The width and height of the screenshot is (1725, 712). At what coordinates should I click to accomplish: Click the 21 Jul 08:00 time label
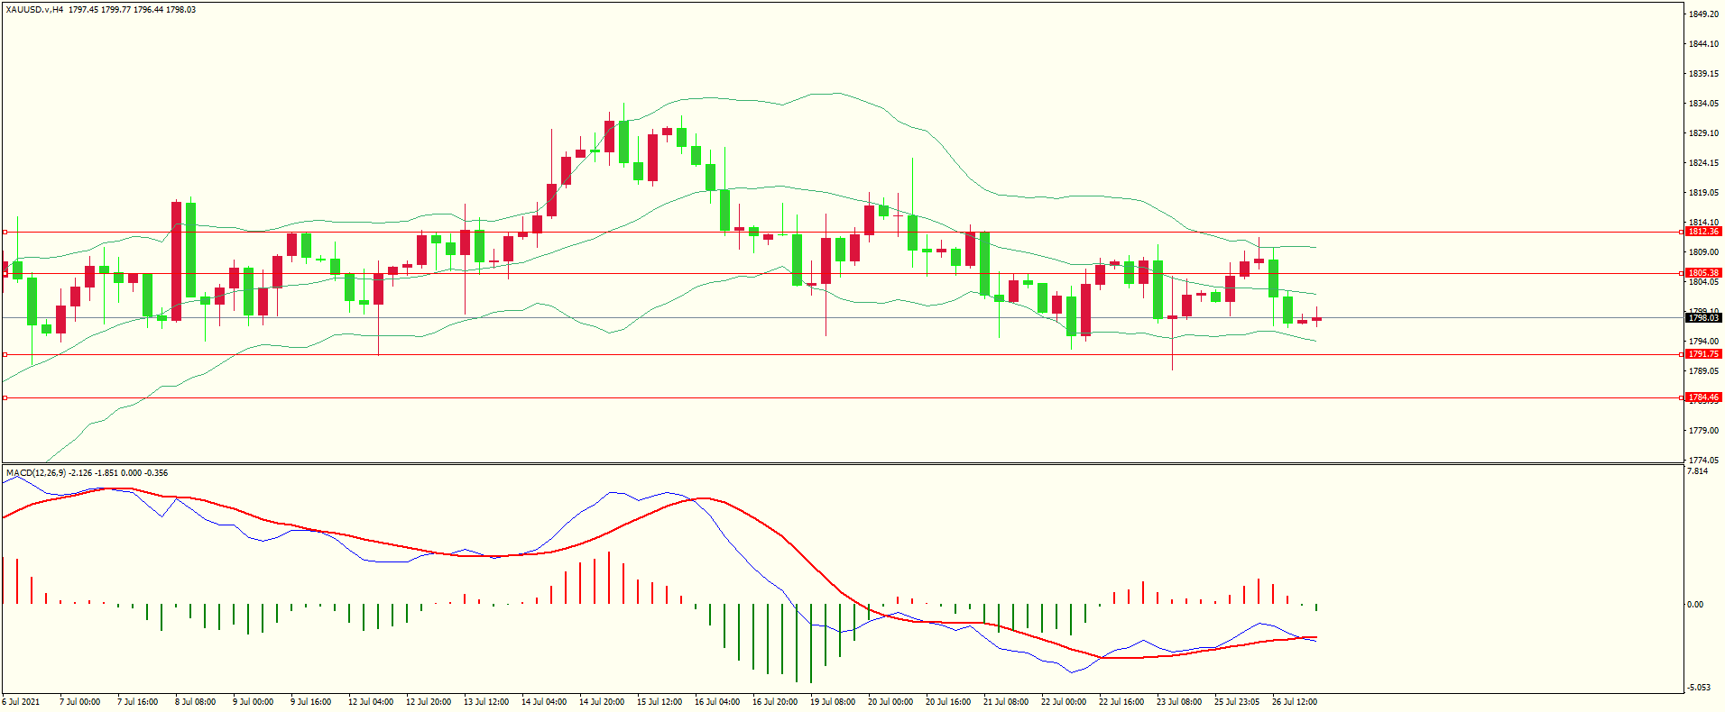[1006, 702]
